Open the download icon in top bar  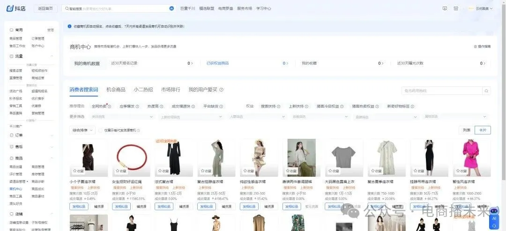(x=445, y=8)
